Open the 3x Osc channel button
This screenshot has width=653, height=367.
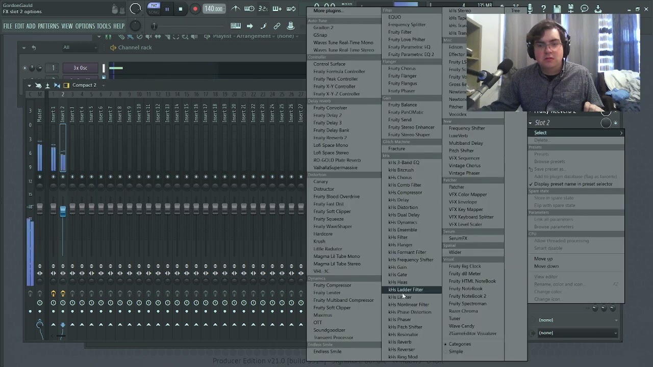tap(80, 68)
